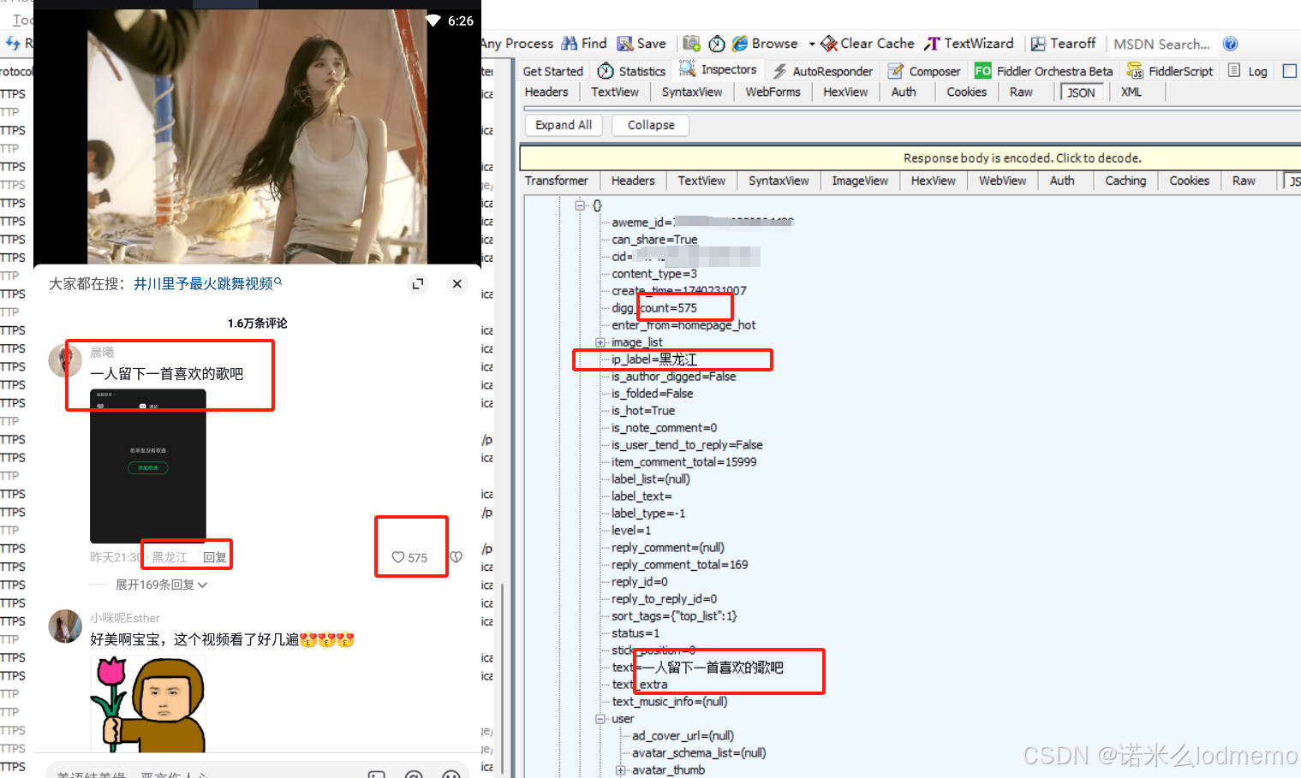Click the video of the girl in white top
The image size is (1301, 778).
[257, 137]
